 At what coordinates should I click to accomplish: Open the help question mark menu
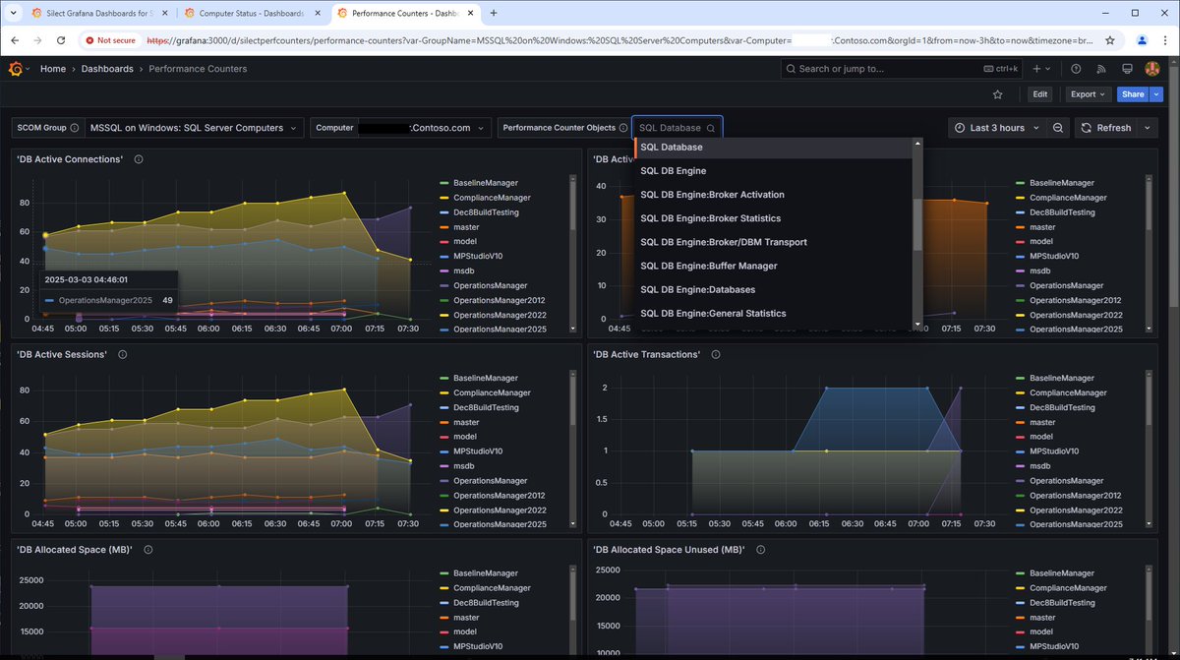(x=1076, y=69)
